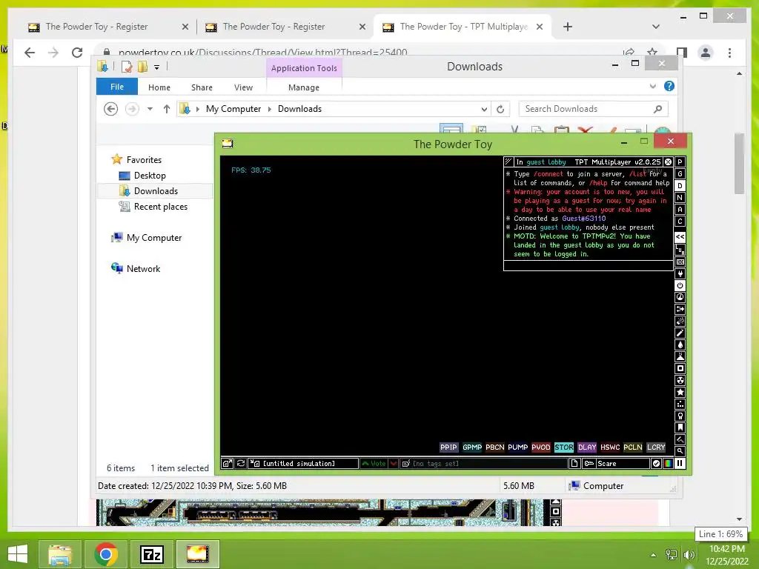The image size is (759, 569).
Task: Open the Lua script manager icon
Action: point(680,250)
